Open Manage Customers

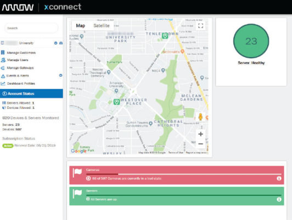pos(21,53)
